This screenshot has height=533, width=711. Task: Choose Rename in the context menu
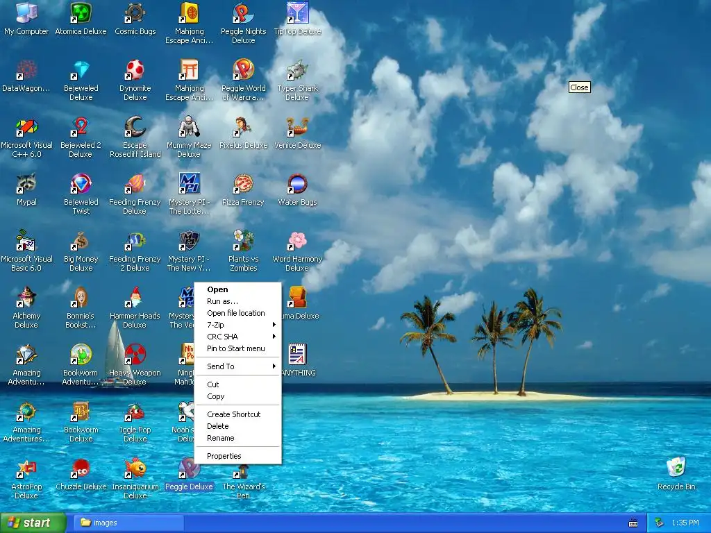point(237,438)
